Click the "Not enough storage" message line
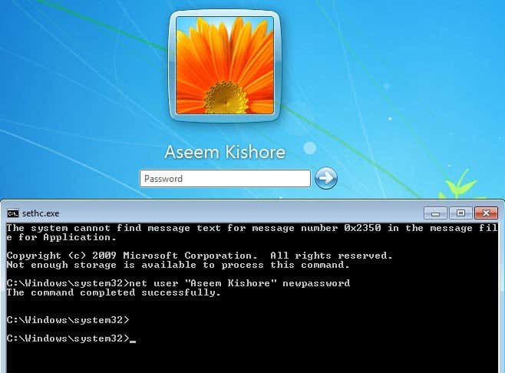 pyautogui.click(x=178, y=265)
